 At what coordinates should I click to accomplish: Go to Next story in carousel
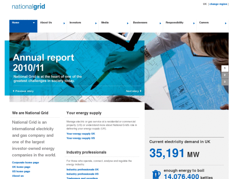coord(134,91)
